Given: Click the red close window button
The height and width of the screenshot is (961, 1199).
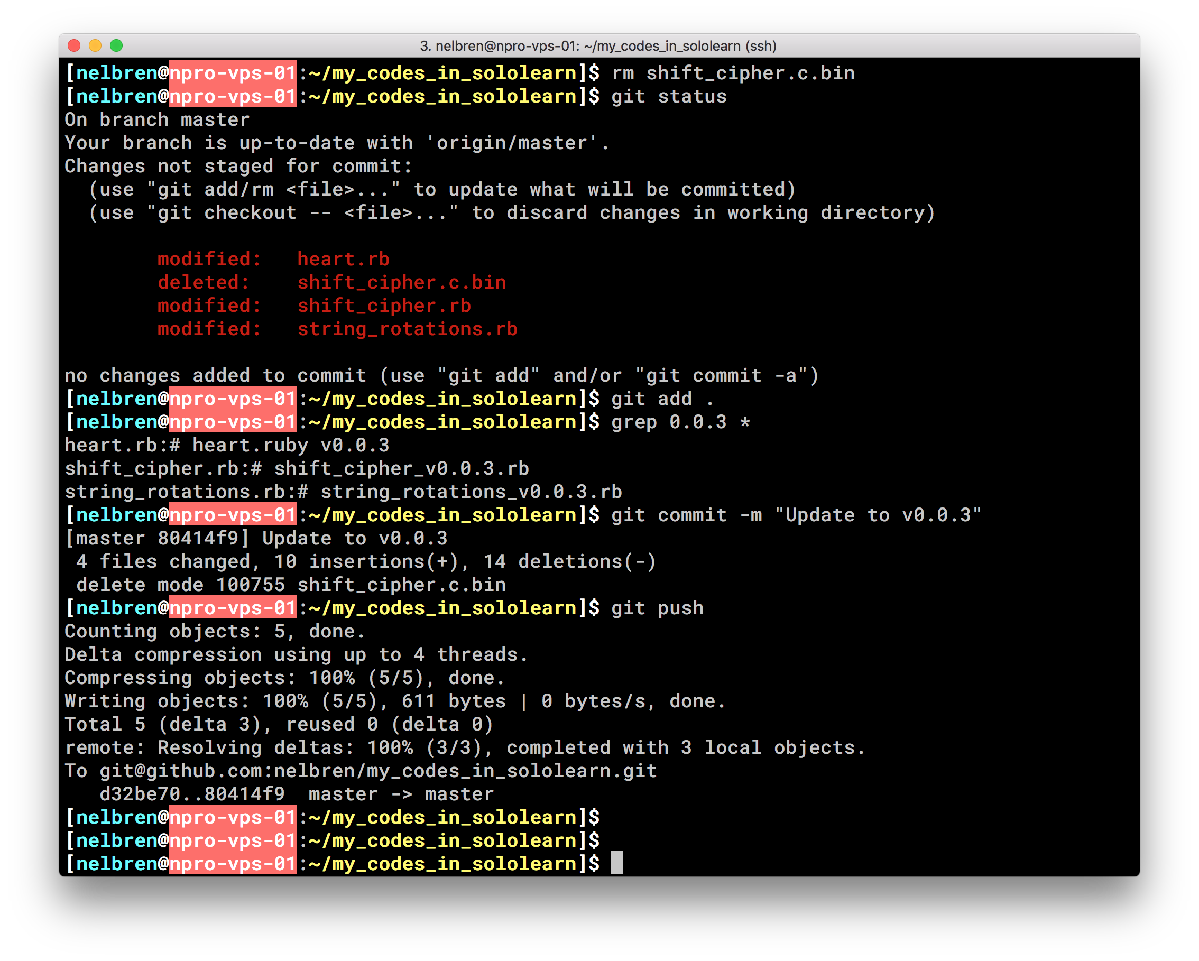Looking at the screenshot, I should [74, 45].
